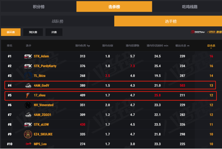Image resolution: width=222 pixels, height=149 pixels.
Task: Click the STK logo beside STK_aLOW
Action: (28, 125)
